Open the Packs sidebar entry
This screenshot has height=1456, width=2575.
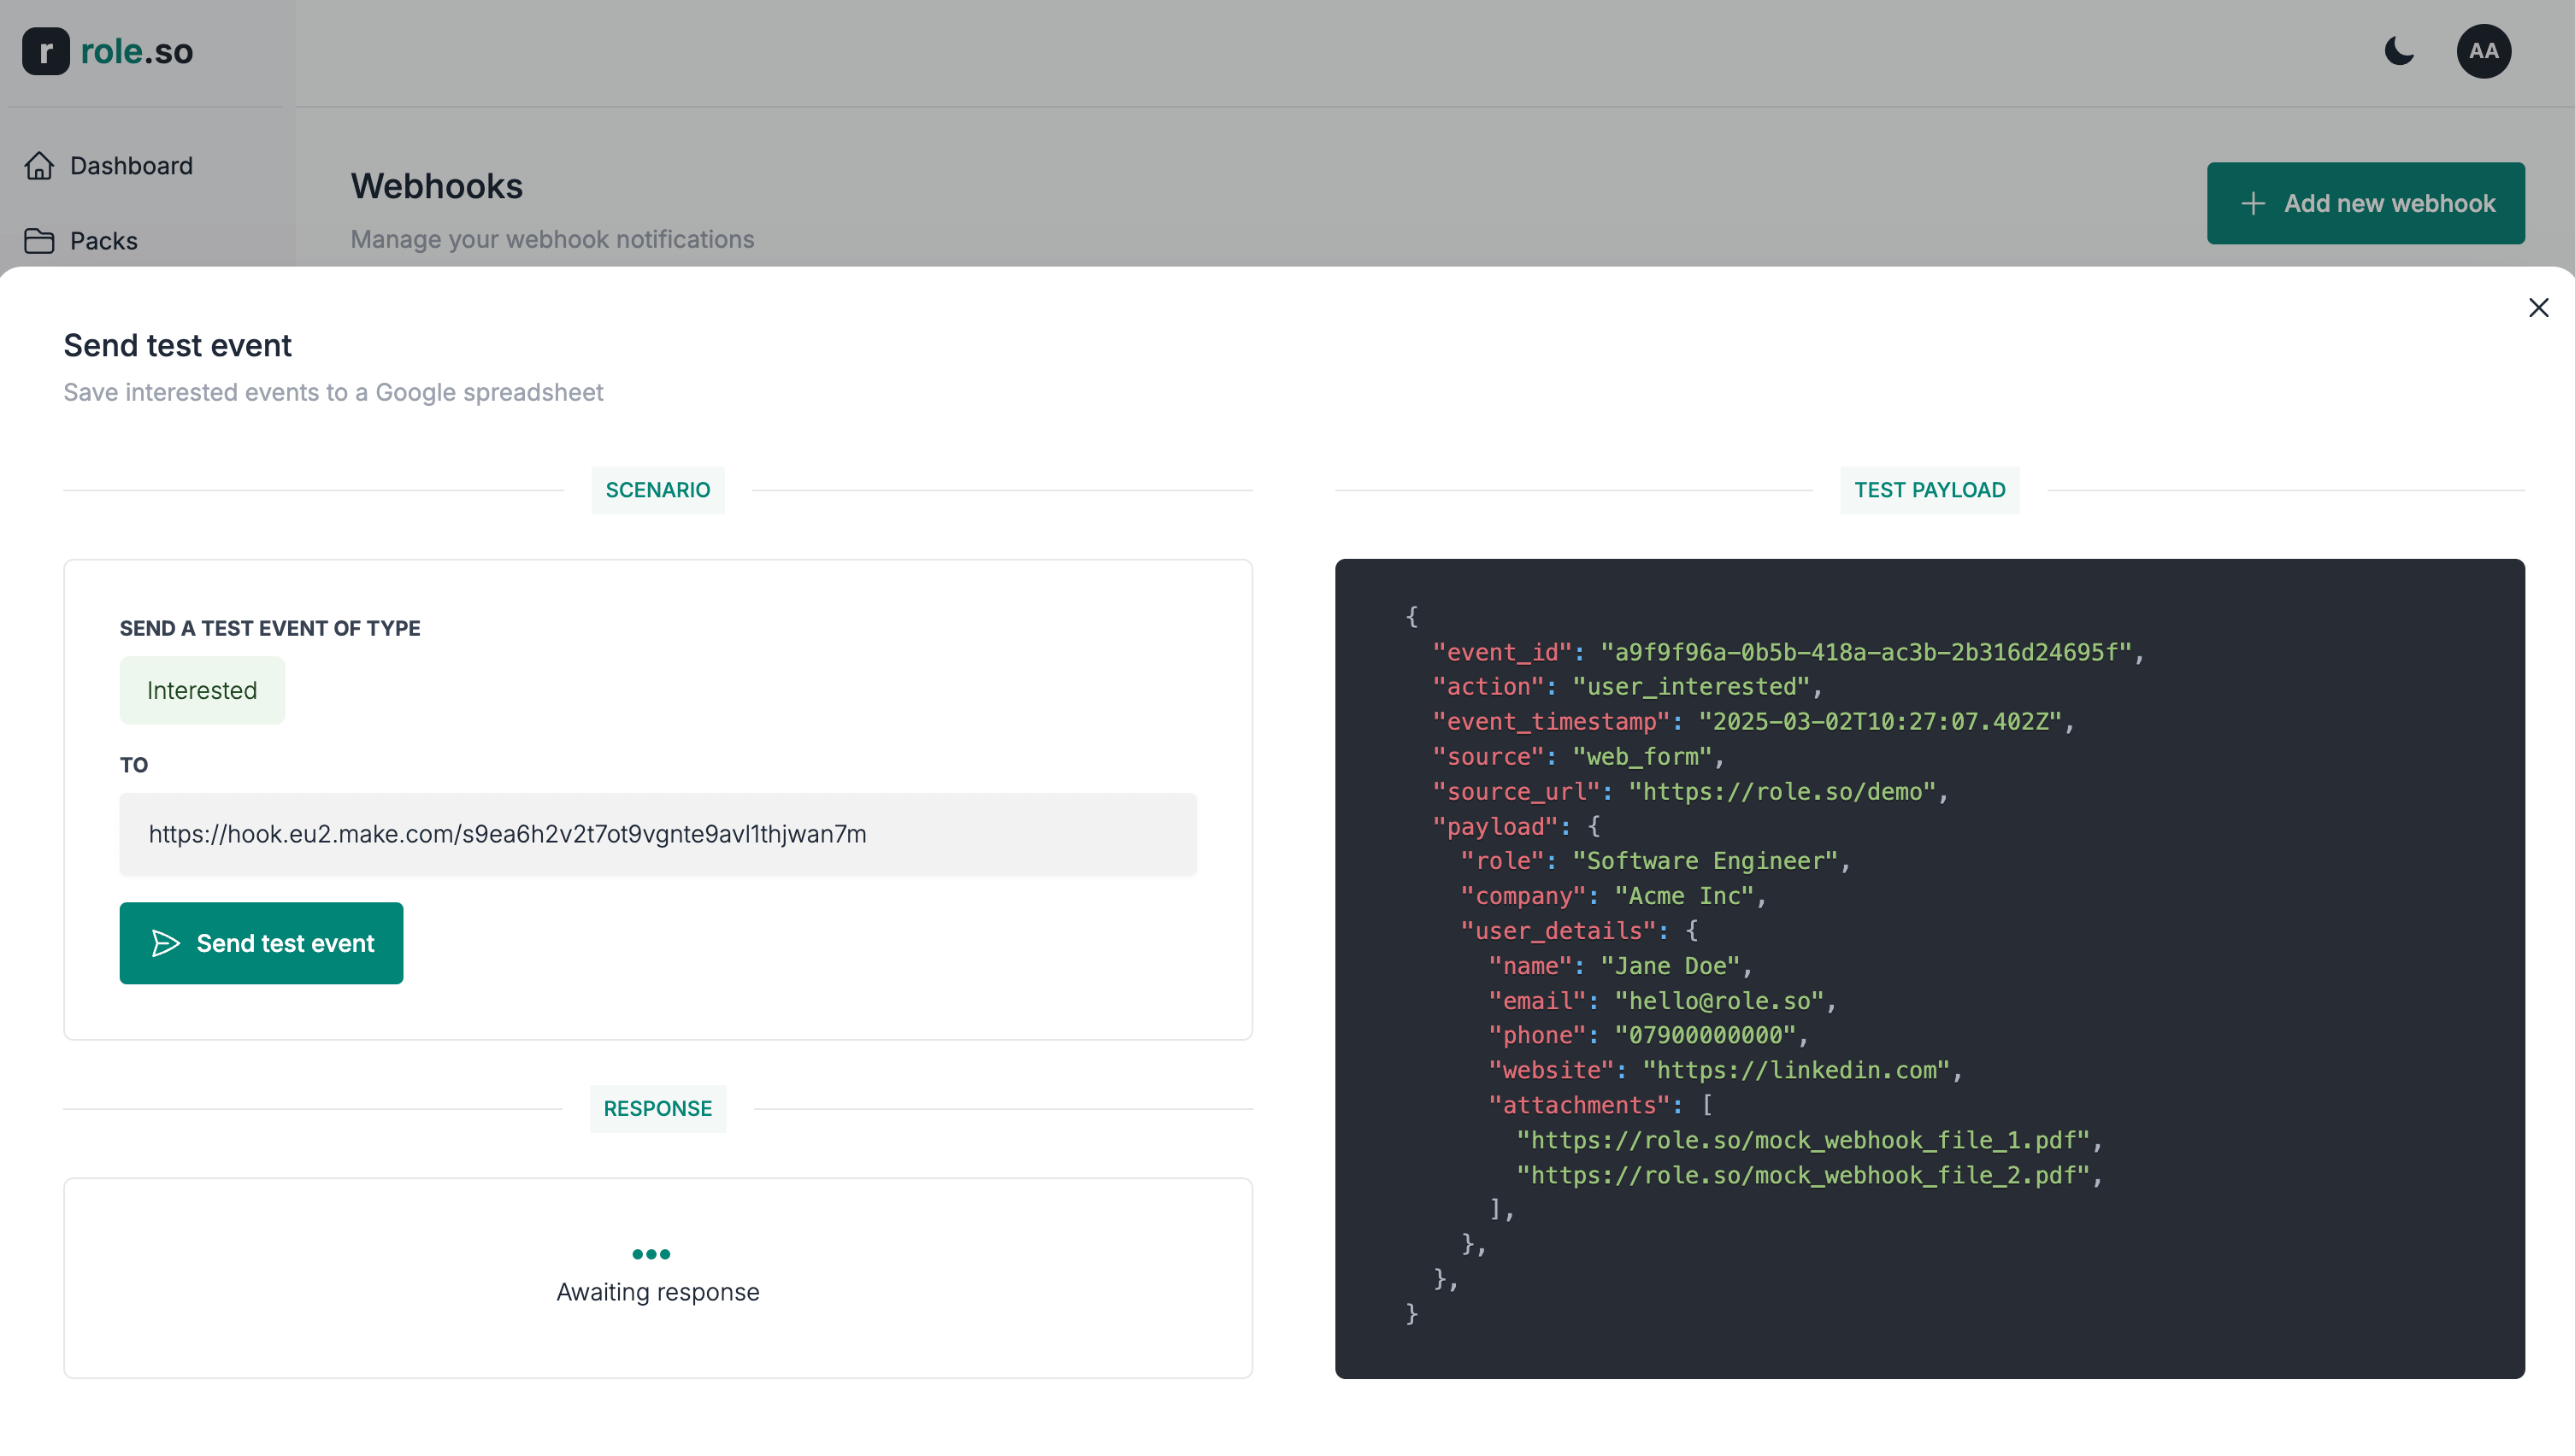tap(103, 240)
